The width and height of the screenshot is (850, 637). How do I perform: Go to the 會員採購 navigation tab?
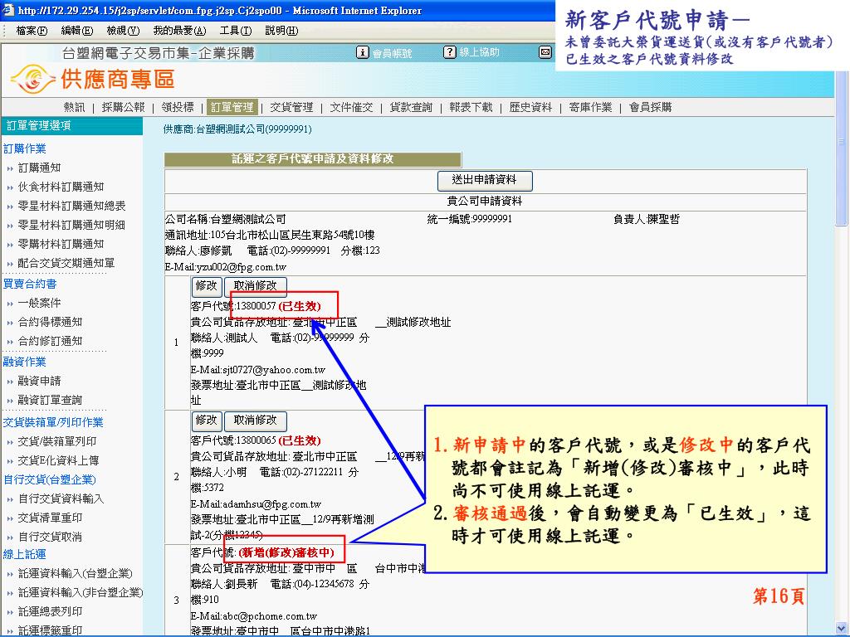click(x=651, y=107)
